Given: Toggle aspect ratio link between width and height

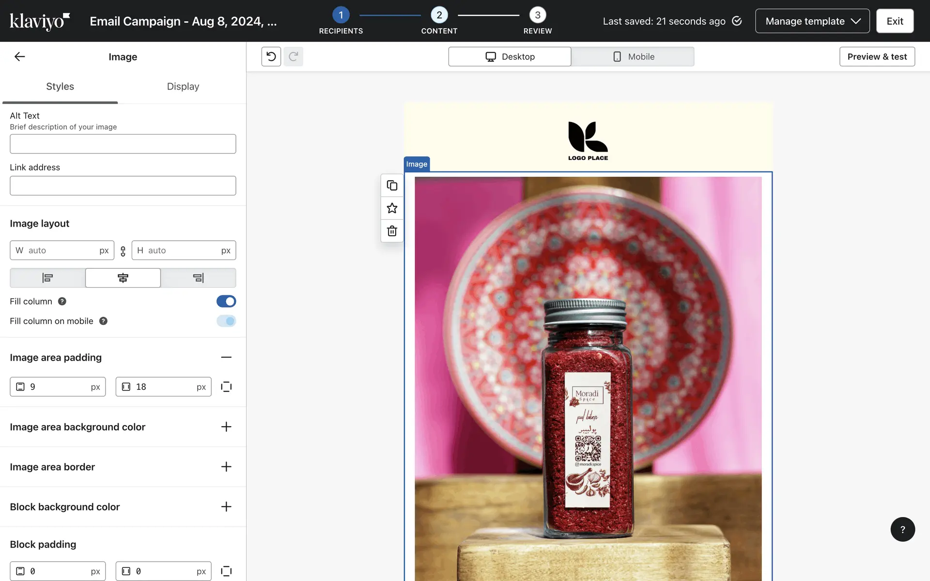Looking at the screenshot, I should coord(123,251).
